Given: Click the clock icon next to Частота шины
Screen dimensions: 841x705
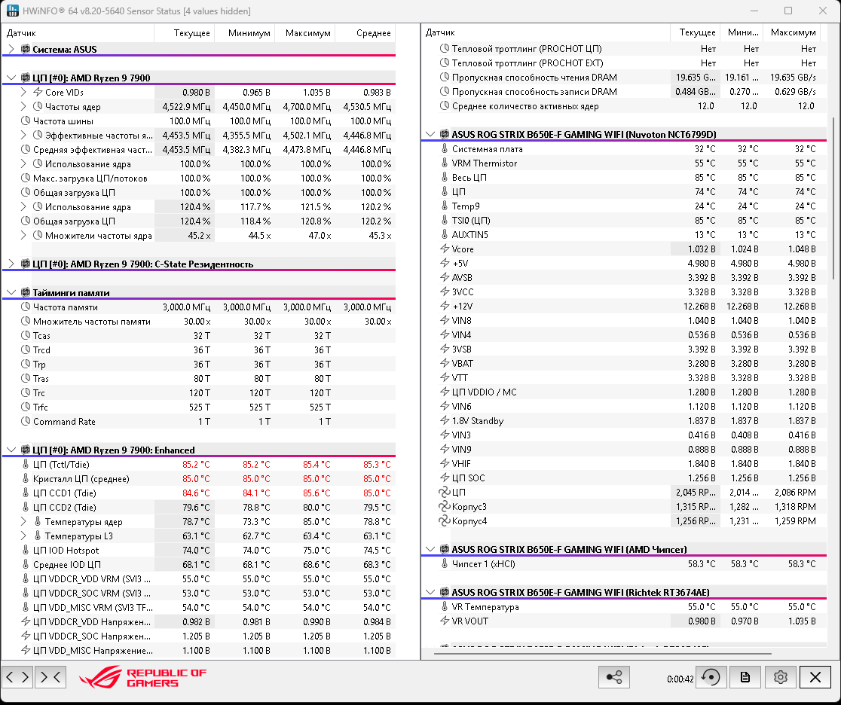Looking at the screenshot, I should click(x=25, y=121).
